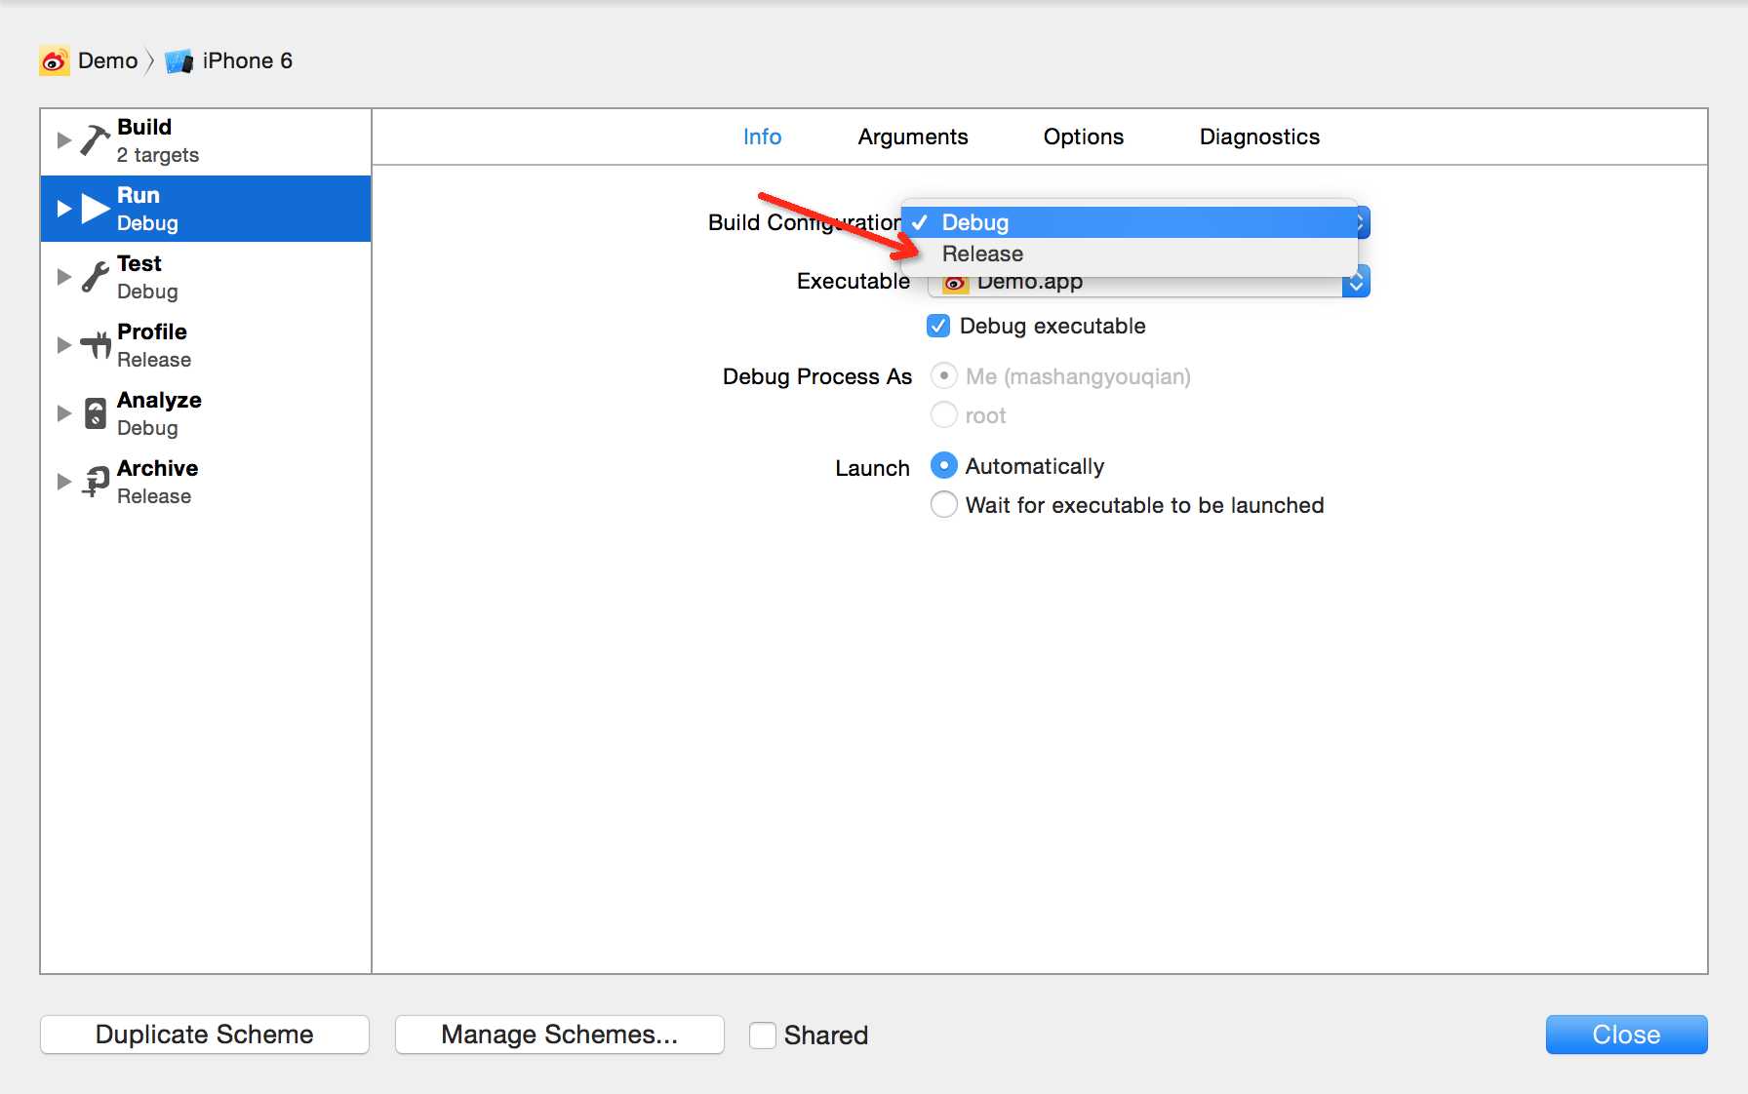This screenshot has width=1748, height=1094.
Task: Select the Profile Release action row
Action: point(206,345)
